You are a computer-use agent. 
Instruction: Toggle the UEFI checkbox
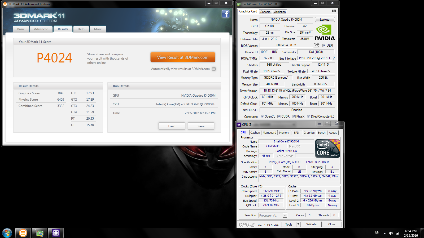(x=324, y=46)
